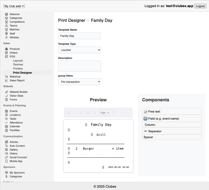Click the Attendance checkmark icon

[x=6, y=123]
